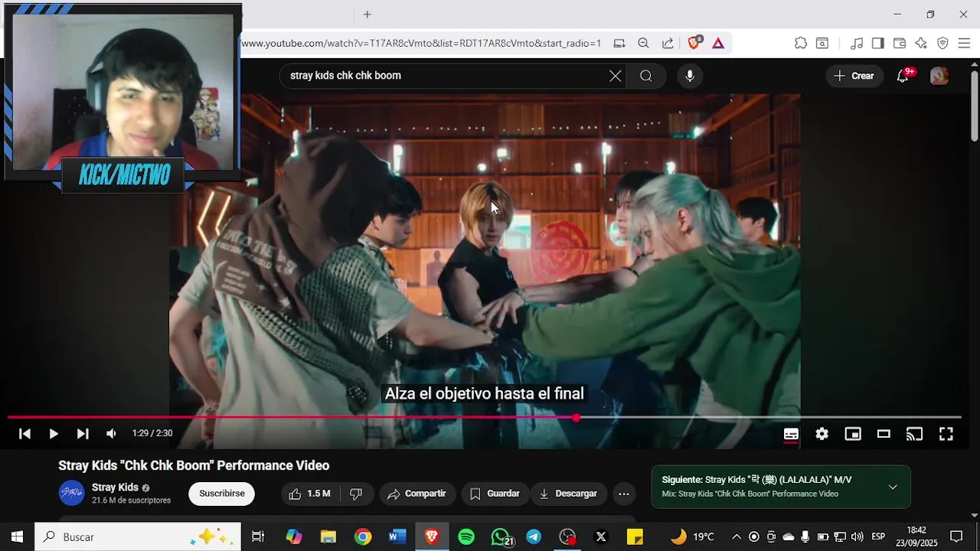Show hidden system tray icons
This screenshot has width=980, height=551.
click(x=737, y=536)
